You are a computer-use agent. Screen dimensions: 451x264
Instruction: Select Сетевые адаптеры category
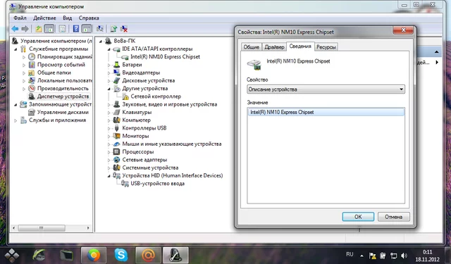(144, 160)
